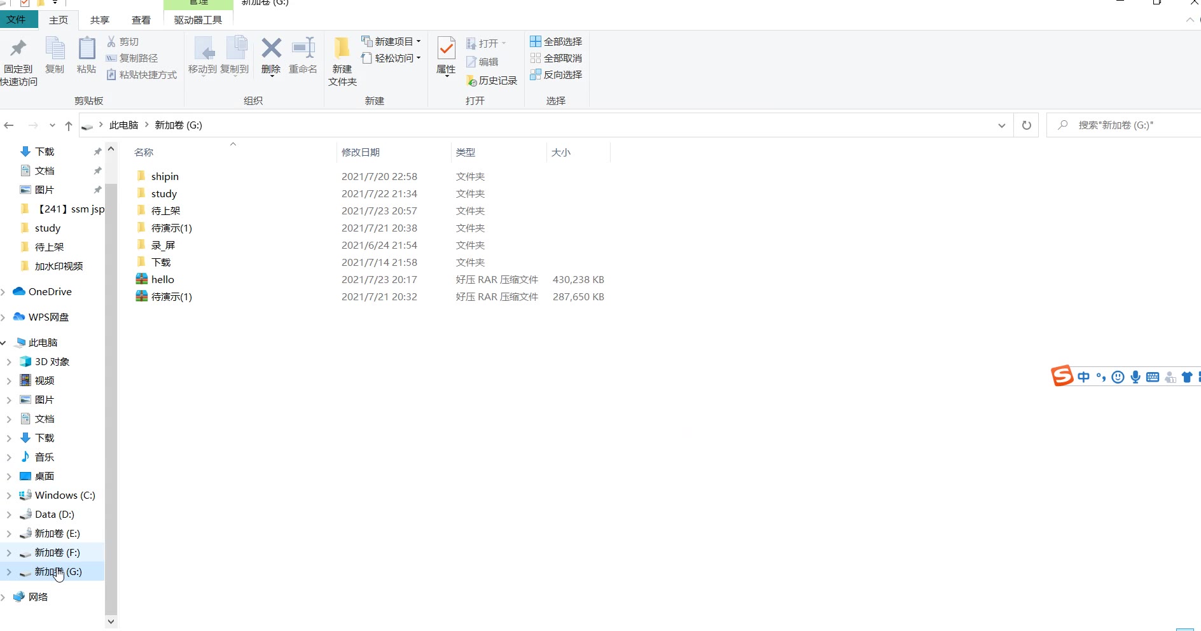Select the 录_屏 folder
This screenshot has height=631, width=1201.
[162, 245]
